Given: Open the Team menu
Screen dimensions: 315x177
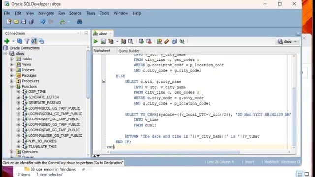Looking at the screenshot, I should (x=91, y=13).
